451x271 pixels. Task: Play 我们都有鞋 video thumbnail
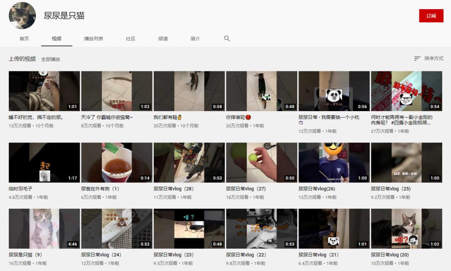188,91
